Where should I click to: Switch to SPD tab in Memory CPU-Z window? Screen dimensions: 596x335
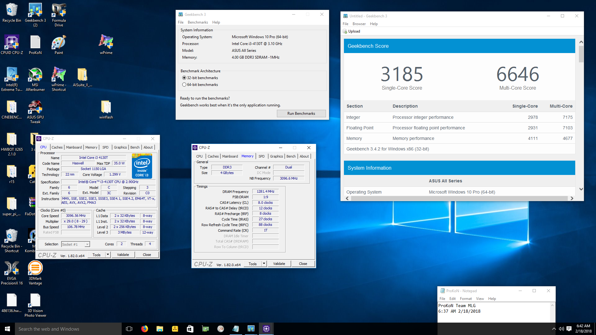tap(262, 156)
